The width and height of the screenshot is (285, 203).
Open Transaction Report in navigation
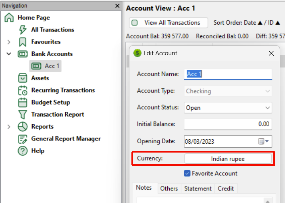[58, 115]
